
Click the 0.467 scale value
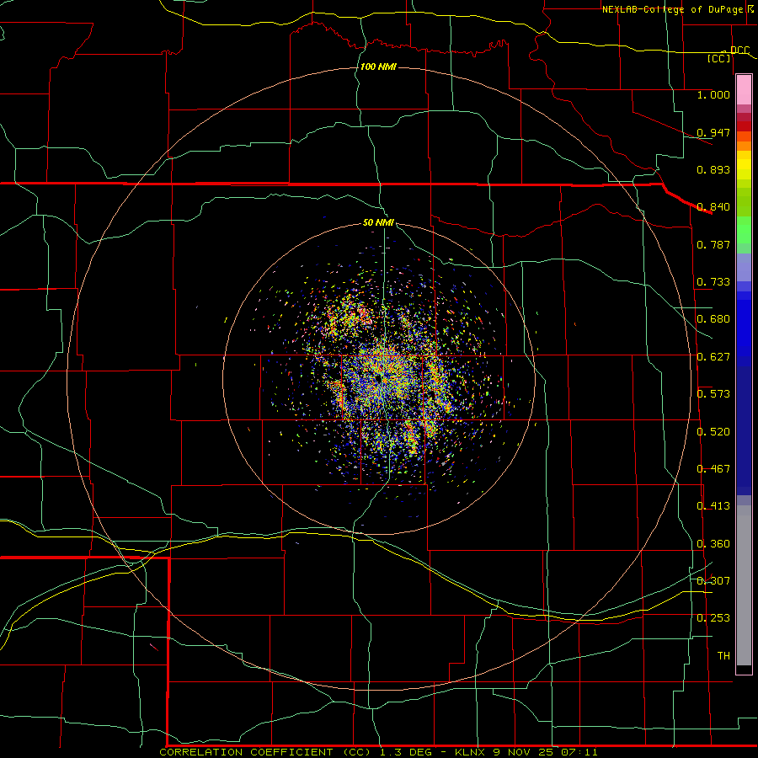click(x=713, y=469)
